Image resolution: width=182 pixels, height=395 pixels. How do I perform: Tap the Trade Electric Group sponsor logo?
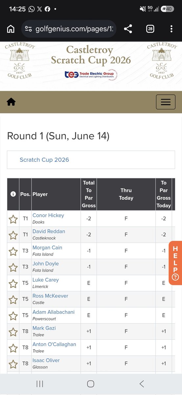point(91,75)
